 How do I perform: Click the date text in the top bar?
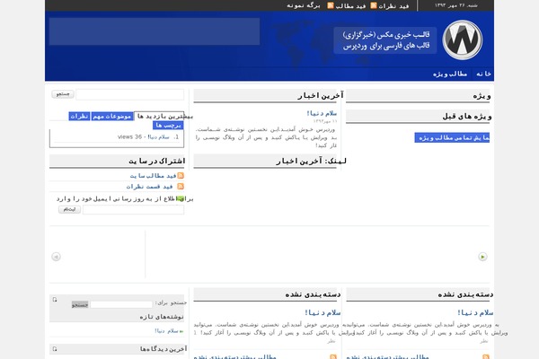coord(455,5)
